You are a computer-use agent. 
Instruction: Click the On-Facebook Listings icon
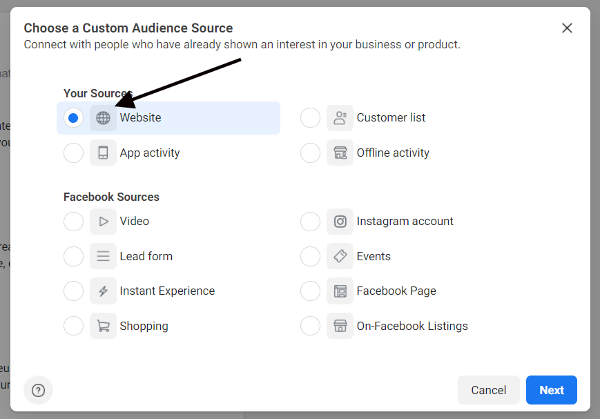(340, 325)
